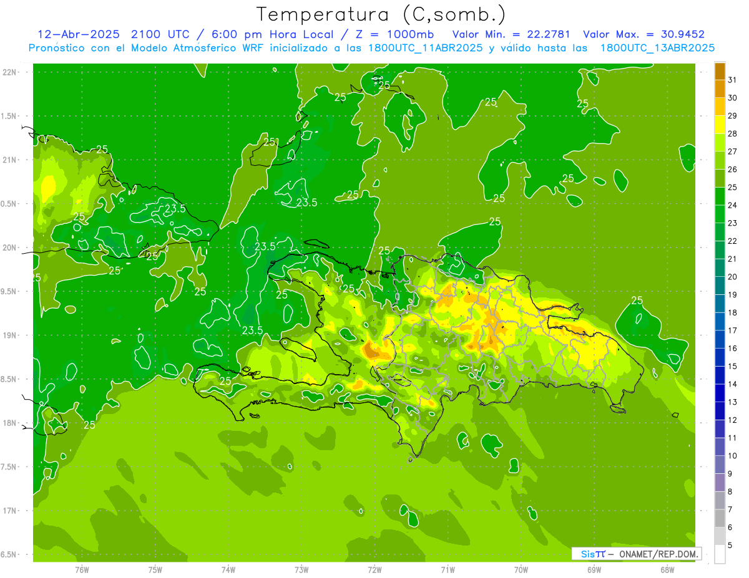Click the legend value "29"
Screen dimensions: 749x578
pos(732,116)
